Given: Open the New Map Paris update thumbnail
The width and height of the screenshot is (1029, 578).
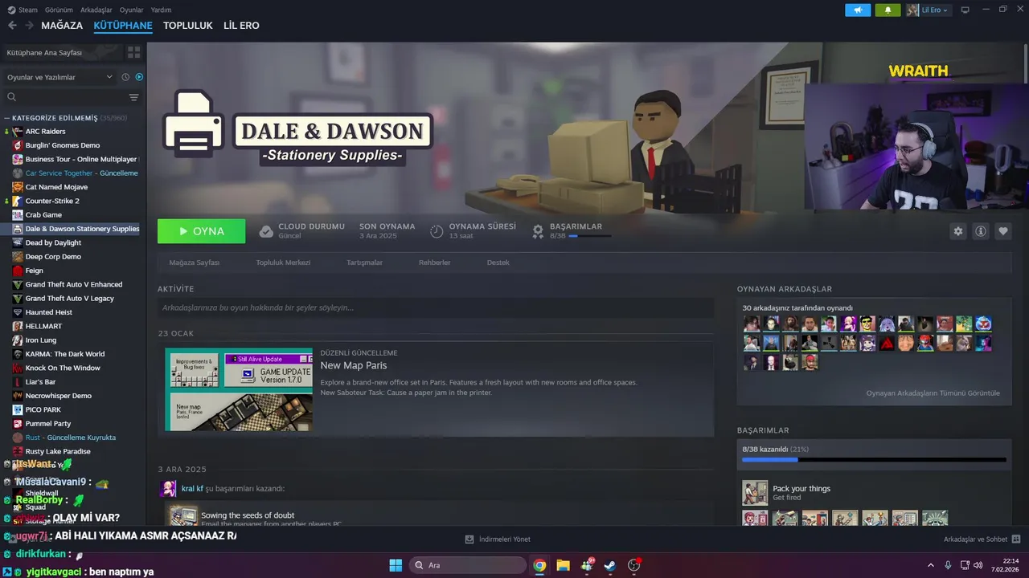Looking at the screenshot, I should click(x=239, y=389).
